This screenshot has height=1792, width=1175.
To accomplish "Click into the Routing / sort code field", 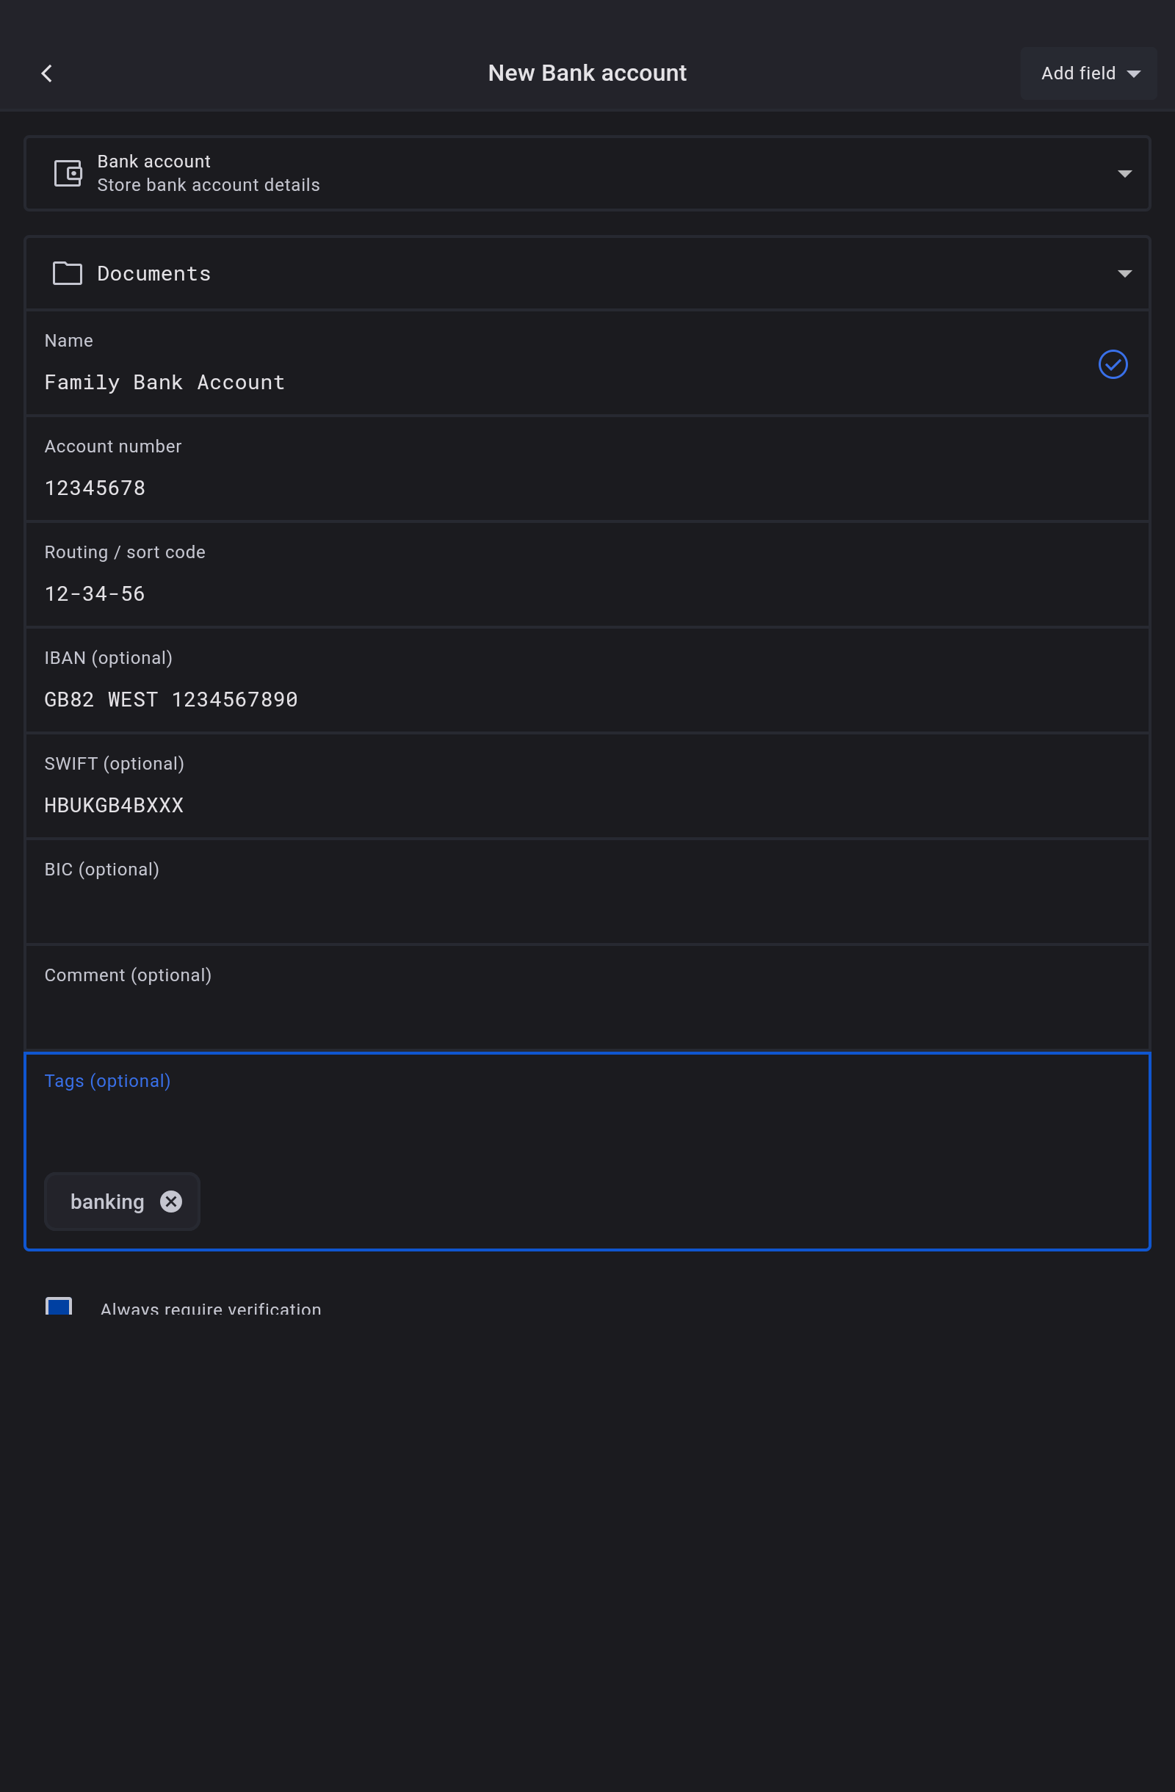I will pyautogui.click(x=527, y=593).
